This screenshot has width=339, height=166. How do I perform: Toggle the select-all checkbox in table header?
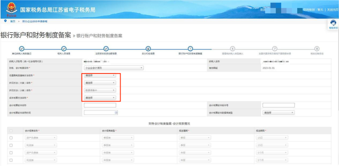point(11,131)
